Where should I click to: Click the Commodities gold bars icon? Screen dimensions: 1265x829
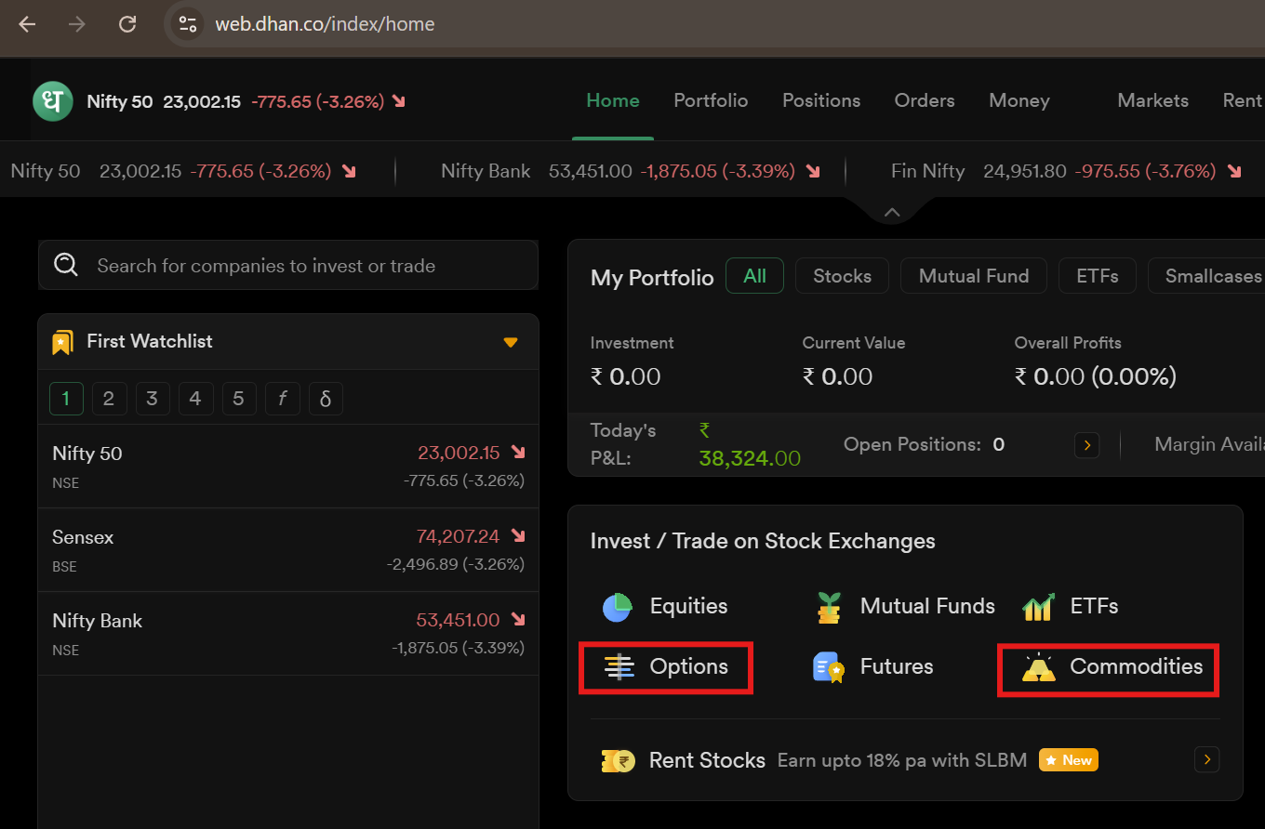pos(1038,667)
